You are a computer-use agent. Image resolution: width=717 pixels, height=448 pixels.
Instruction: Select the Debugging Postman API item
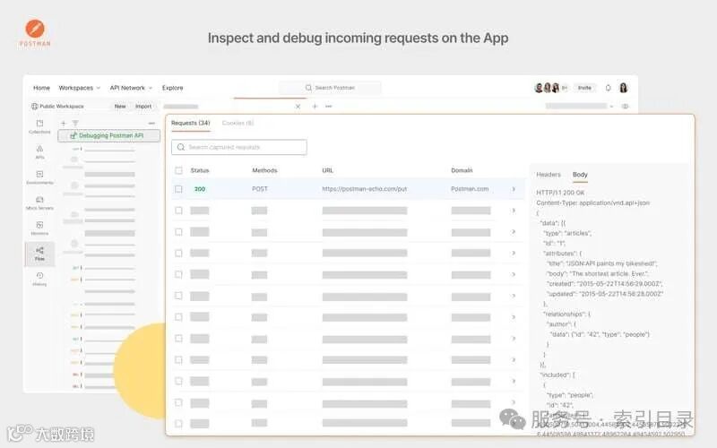[108, 135]
